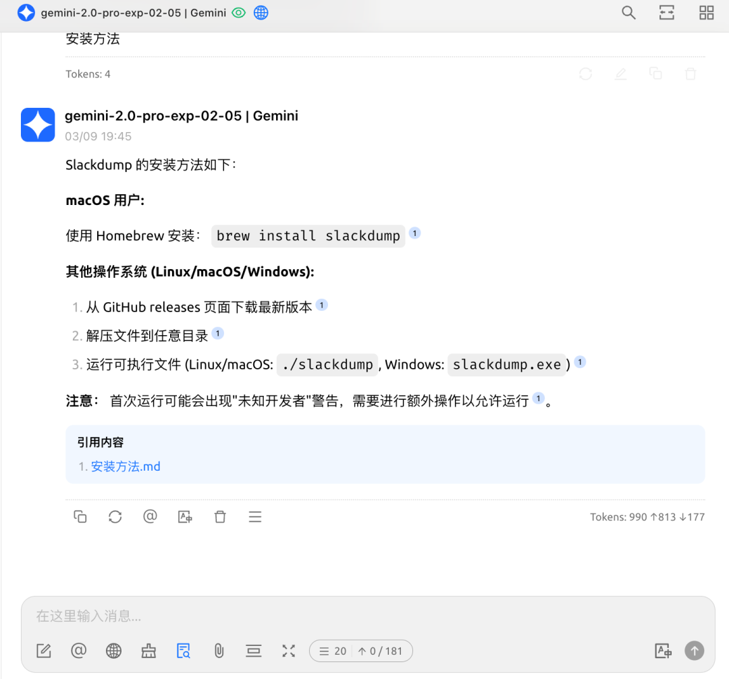Screen dimensions: 729x679
Task: Open the grid layout icon at top right
Action: coord(706,13)
